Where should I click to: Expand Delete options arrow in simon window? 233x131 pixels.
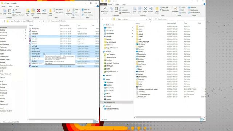[145, 13]
